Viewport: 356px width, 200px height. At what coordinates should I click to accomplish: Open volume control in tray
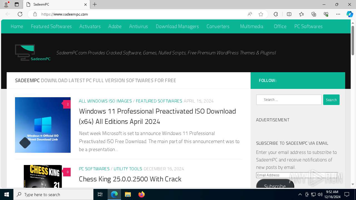pos(320,194)
